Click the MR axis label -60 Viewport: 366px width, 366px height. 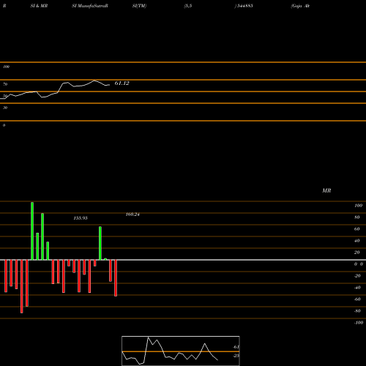click(357, 299)
